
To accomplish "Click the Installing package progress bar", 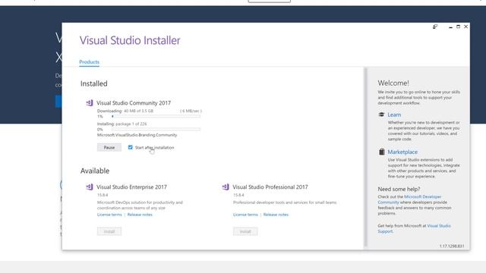I will (156, 130).
